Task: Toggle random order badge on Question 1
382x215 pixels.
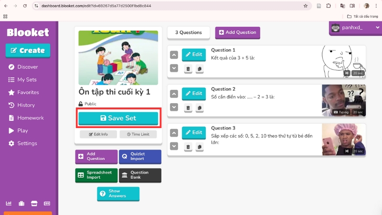Action: [x=347, y=73]
